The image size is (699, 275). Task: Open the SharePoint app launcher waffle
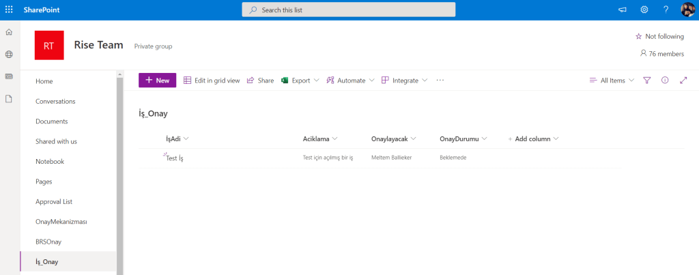(x=9, y=10)
